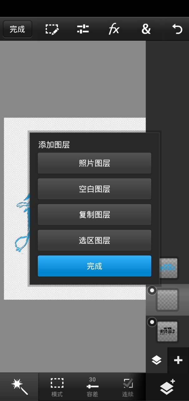Tap the 完成 button in the top toolbar

pyautogui.click(x=17, y=29)
